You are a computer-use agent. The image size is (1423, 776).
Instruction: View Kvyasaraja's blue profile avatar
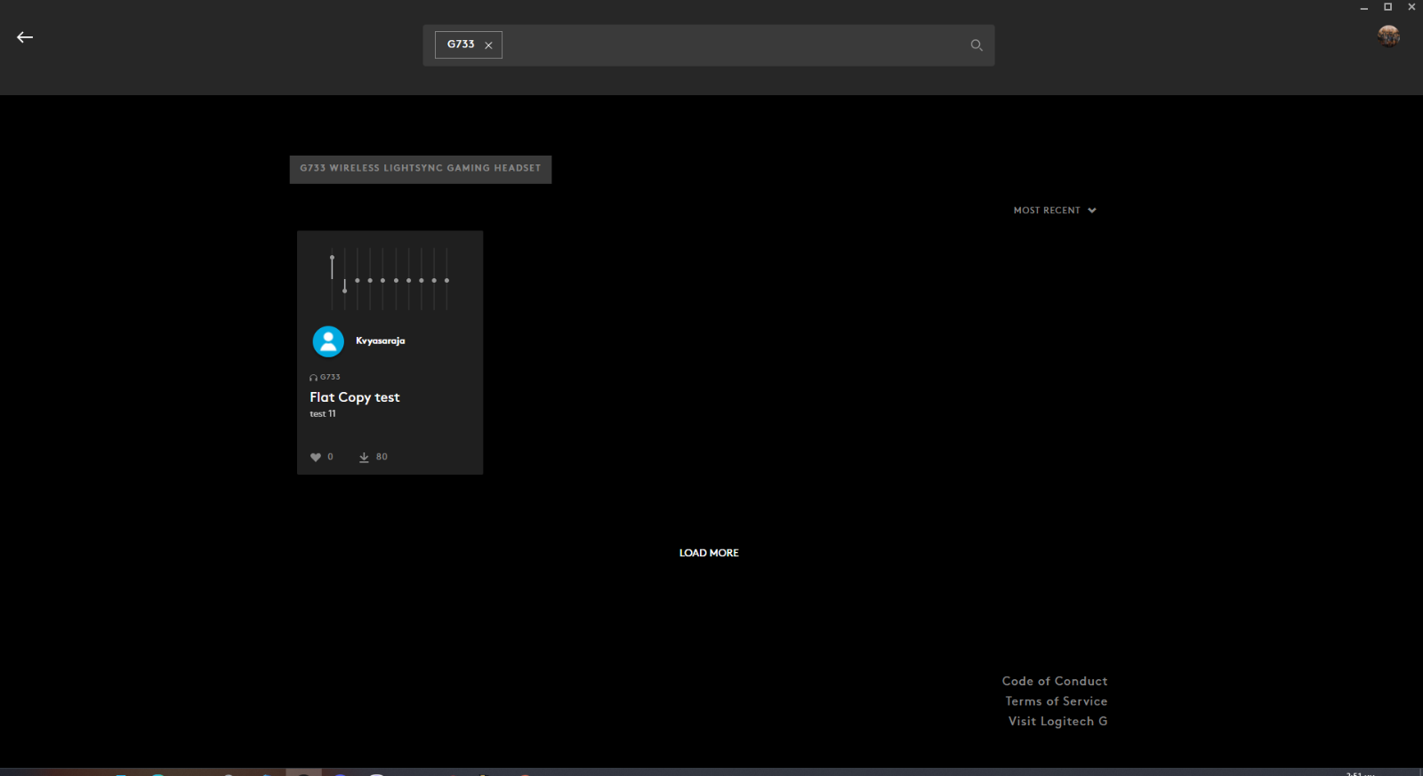[328, 341]
